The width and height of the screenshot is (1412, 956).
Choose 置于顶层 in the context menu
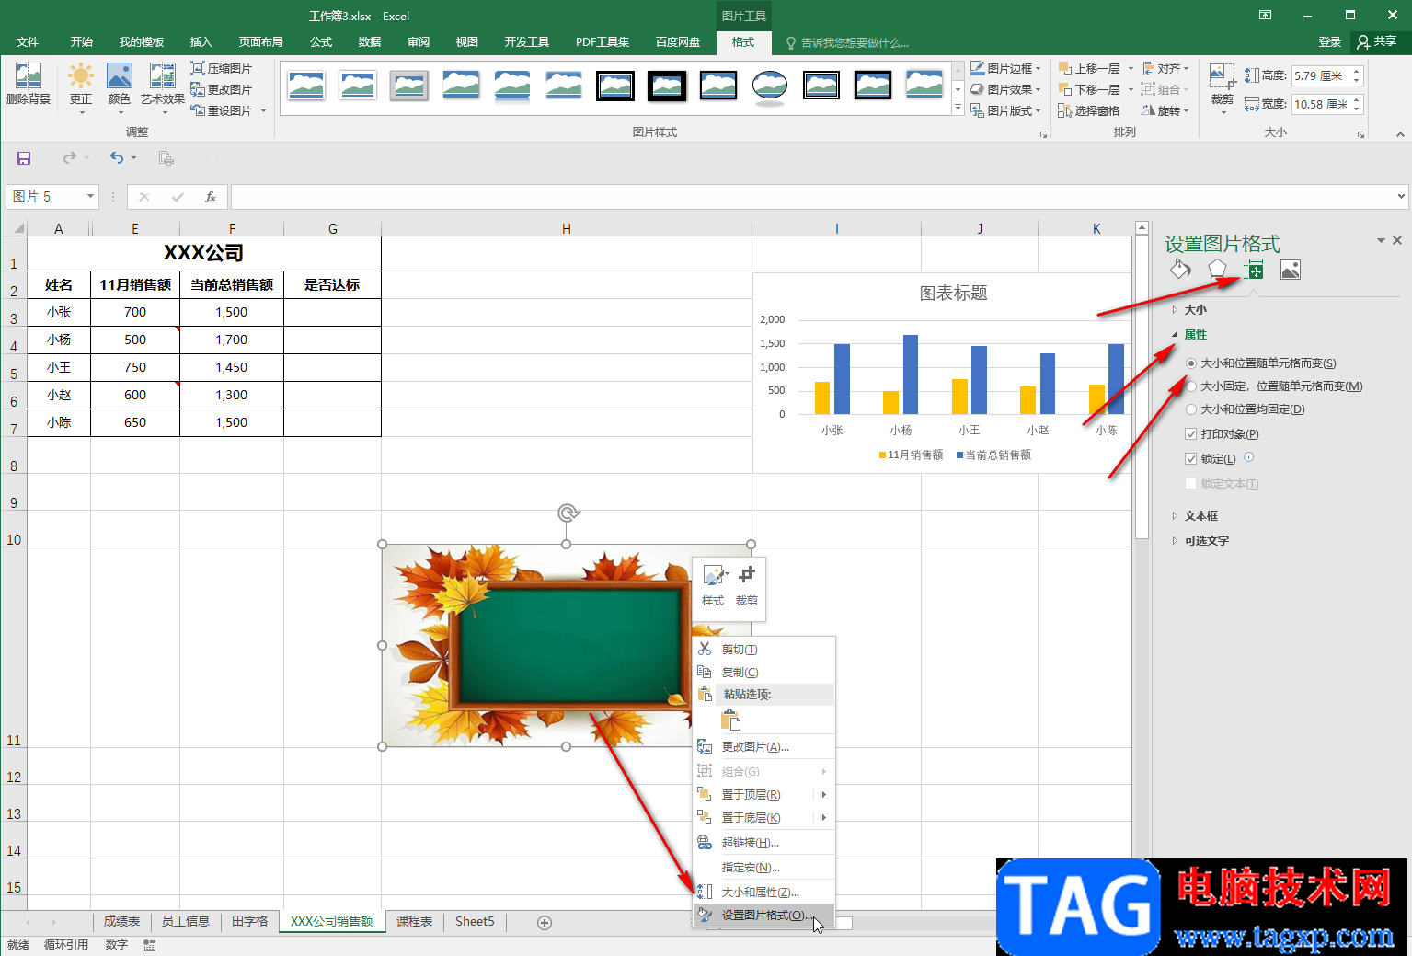tap(763, 795)
